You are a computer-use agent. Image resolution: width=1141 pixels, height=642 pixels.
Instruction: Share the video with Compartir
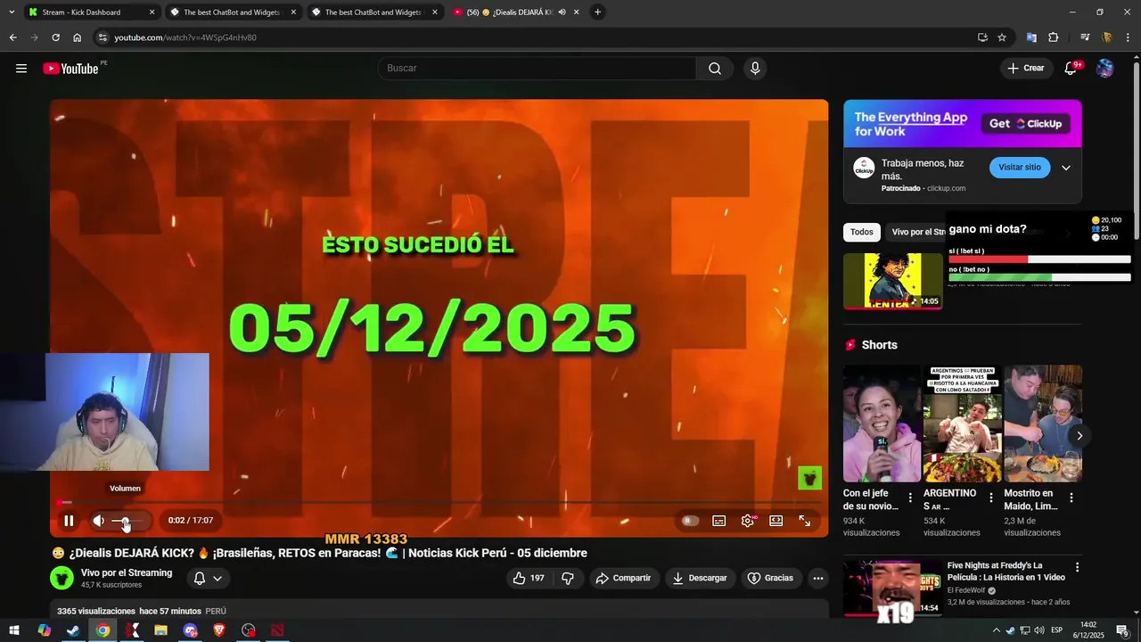(624, 578)
